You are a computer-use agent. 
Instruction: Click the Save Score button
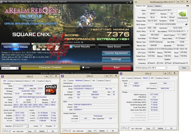tap(114, 47)
